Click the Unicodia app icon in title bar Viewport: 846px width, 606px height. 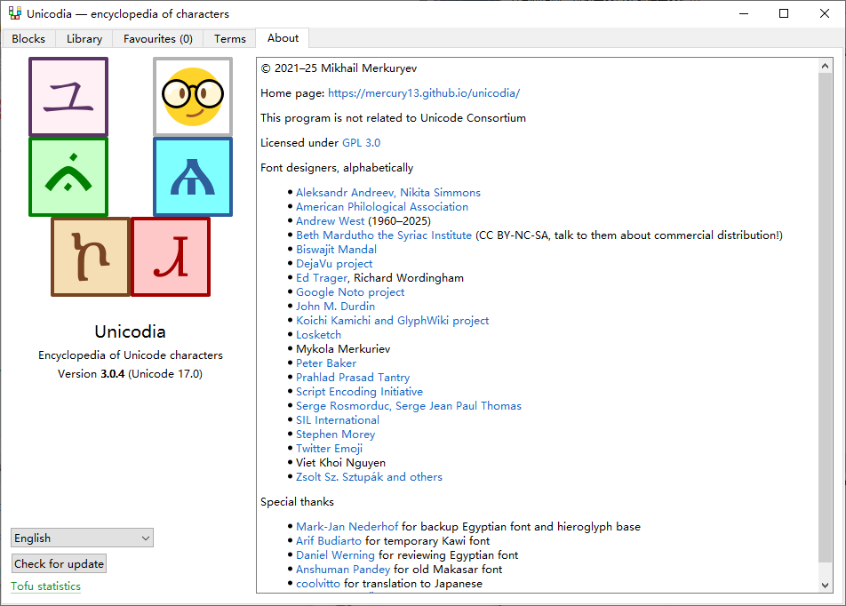point(14,13)
